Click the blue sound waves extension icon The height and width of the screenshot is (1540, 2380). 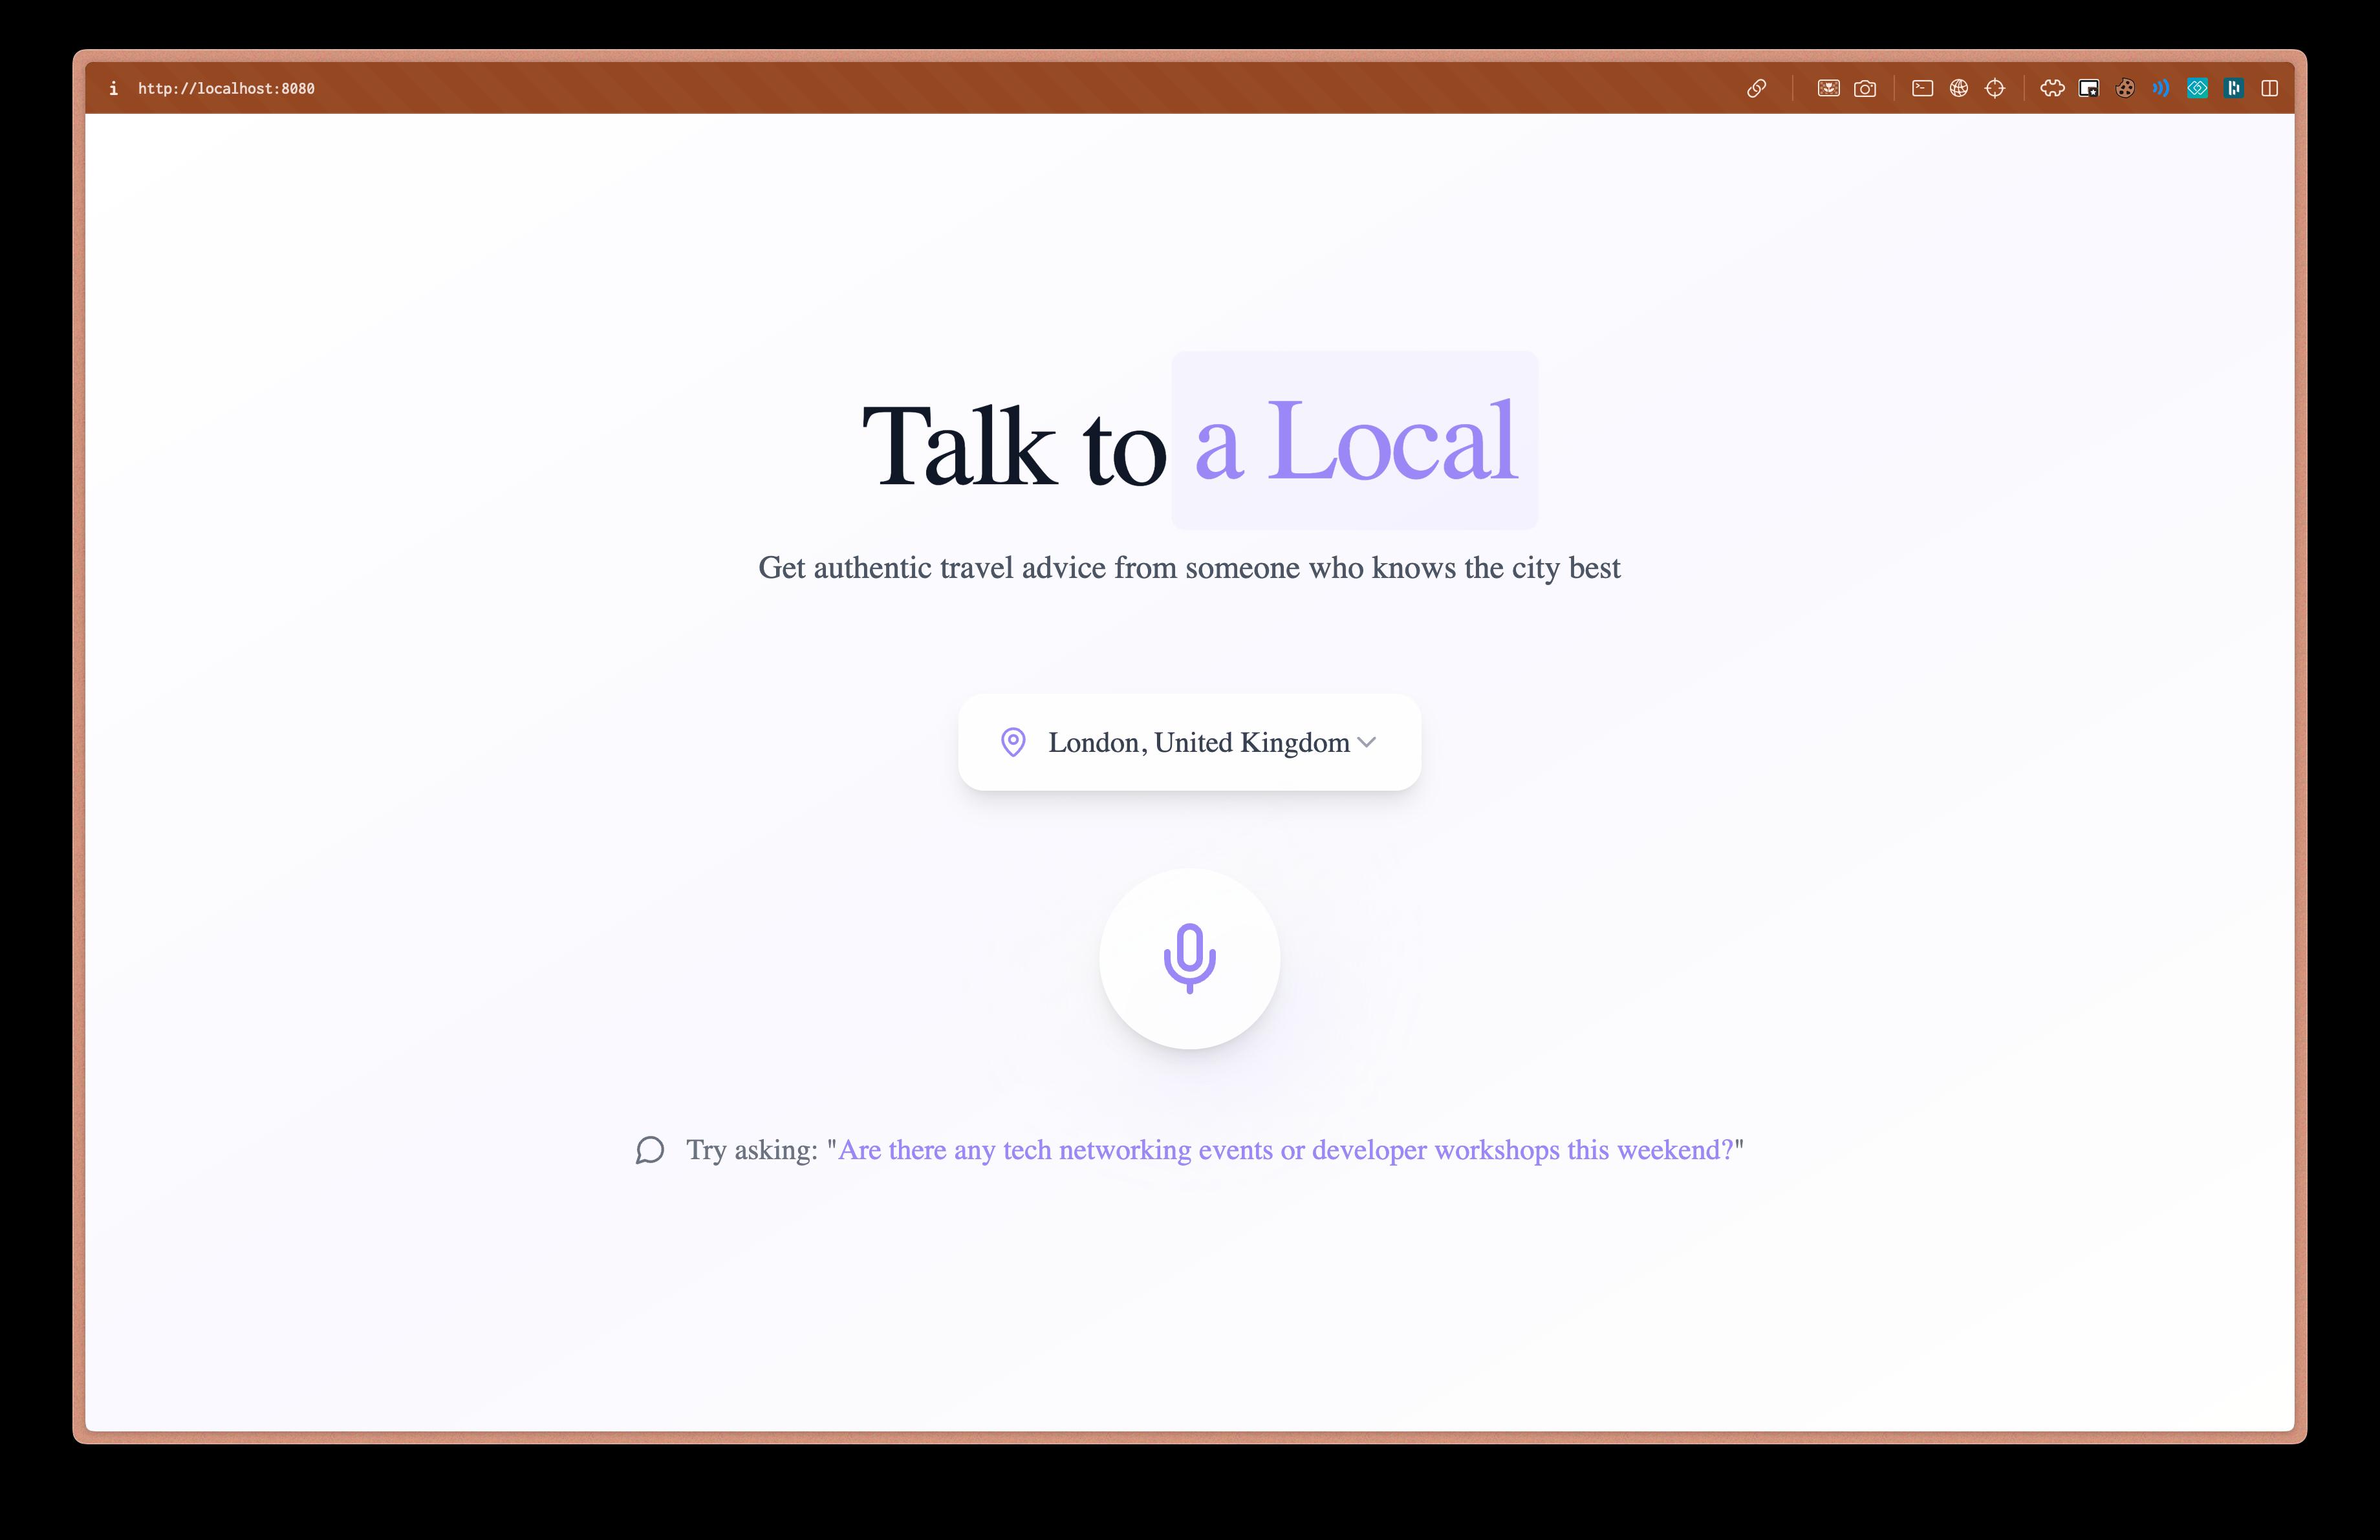pyautogui.click(x=2161, y=89)
